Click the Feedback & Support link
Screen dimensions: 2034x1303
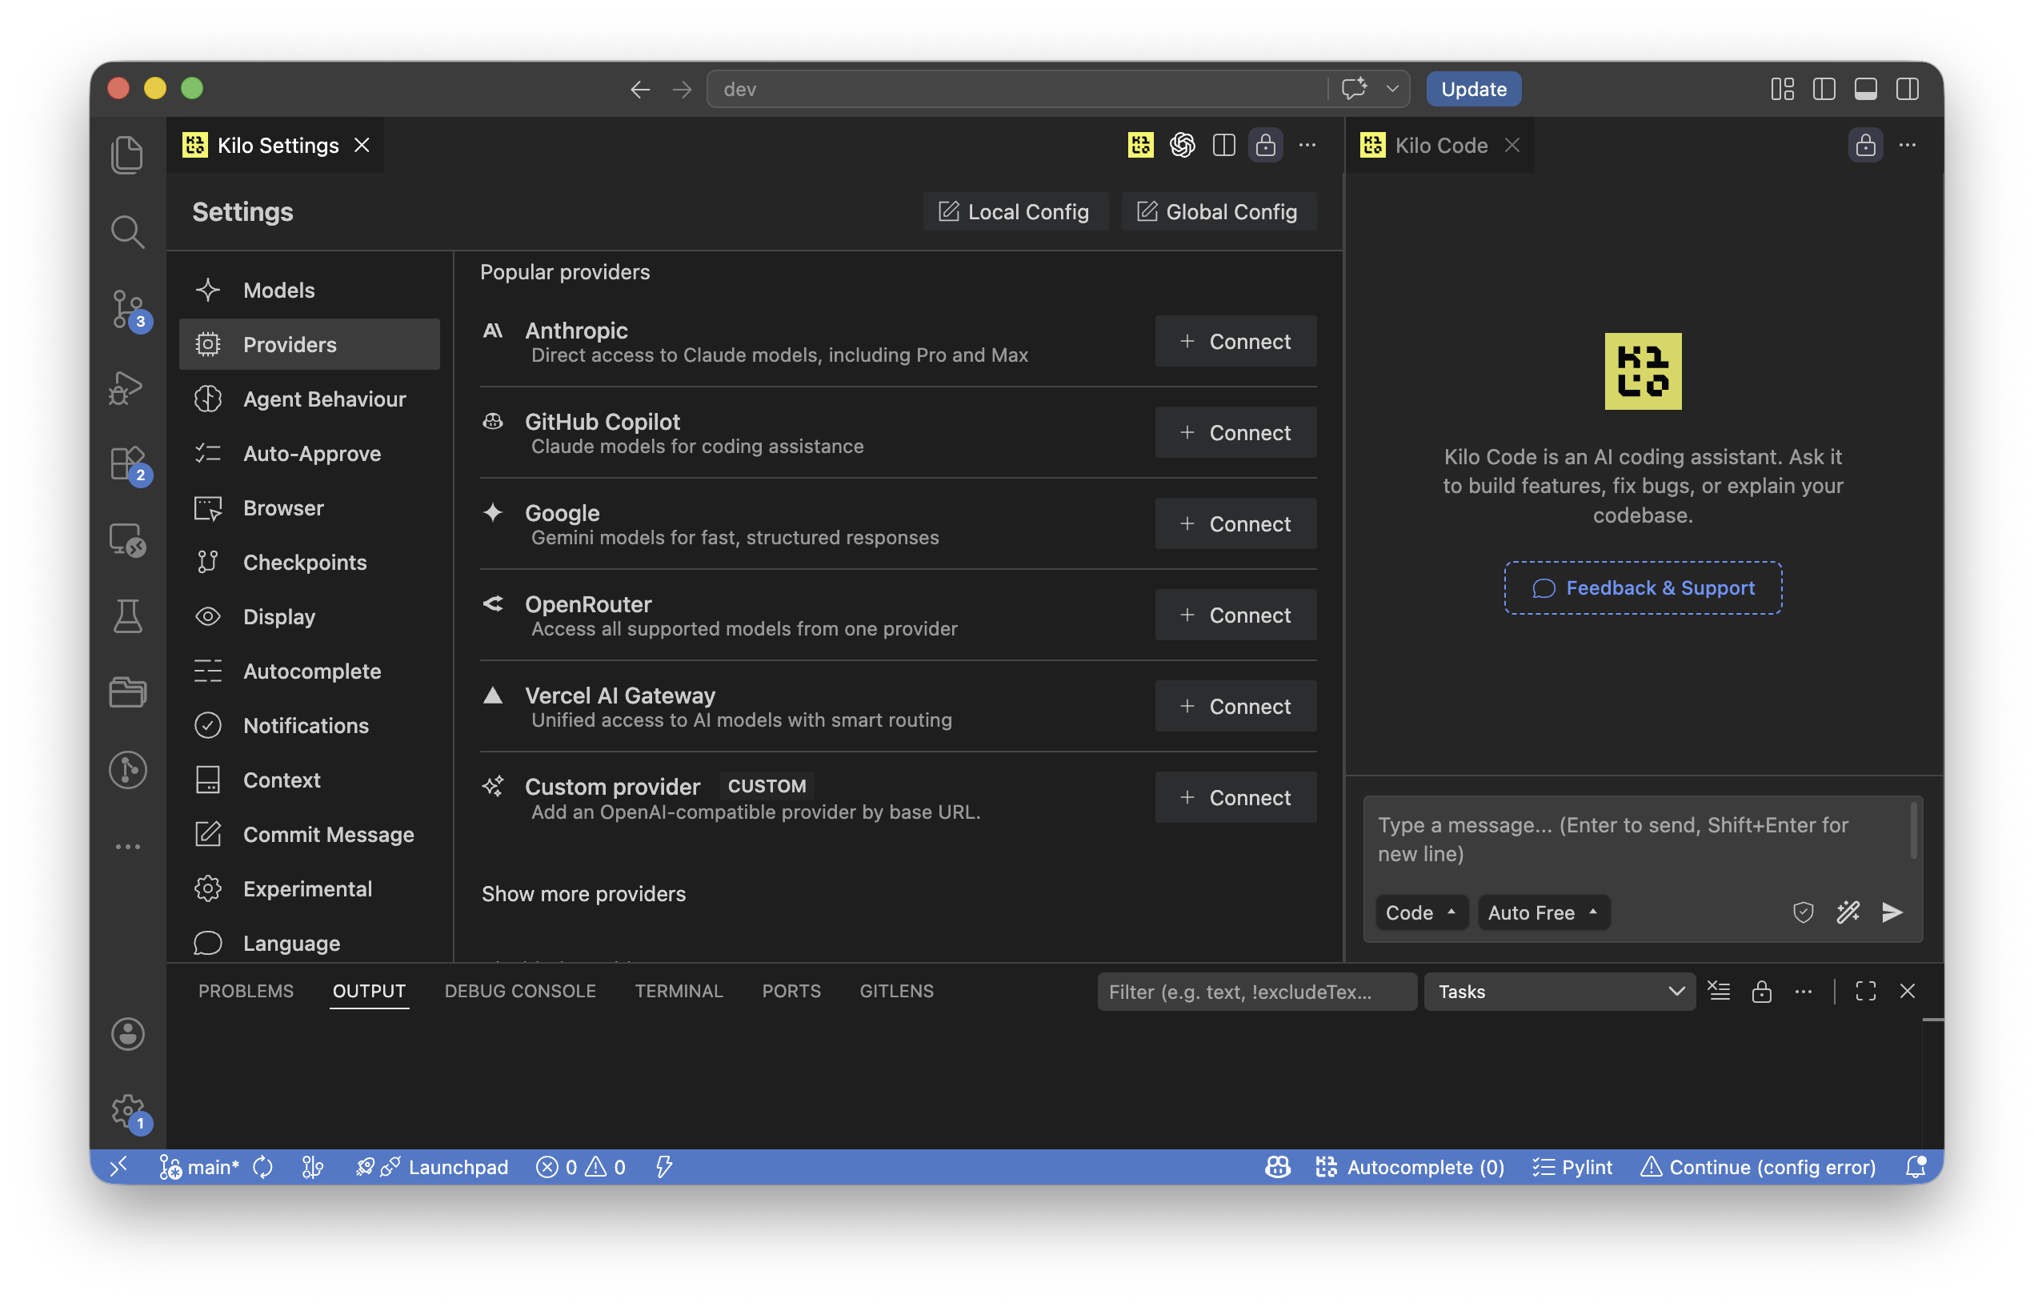coord(1643,588)
